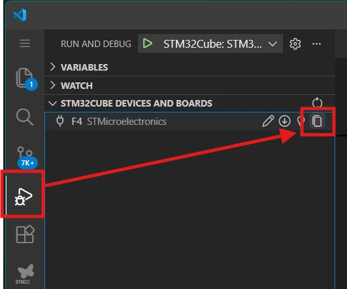Expand the WATCH section
347x289 pixels.
click(x=190, y=86)
